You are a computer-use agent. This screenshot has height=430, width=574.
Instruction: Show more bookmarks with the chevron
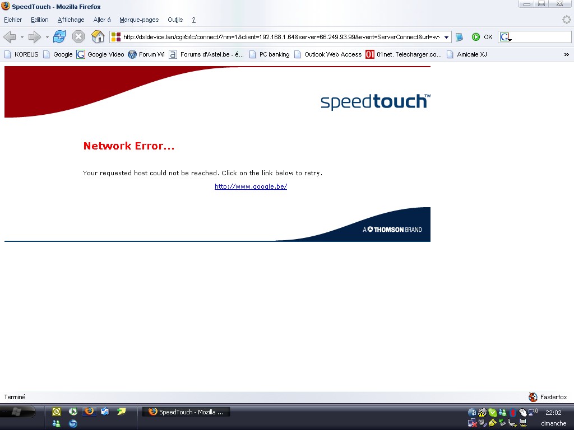(x=566, y=54)
